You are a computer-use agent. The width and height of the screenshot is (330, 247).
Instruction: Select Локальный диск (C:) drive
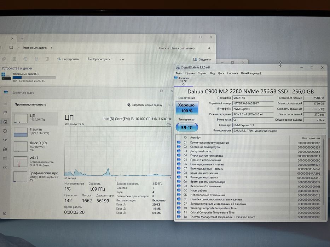[28, 77]
